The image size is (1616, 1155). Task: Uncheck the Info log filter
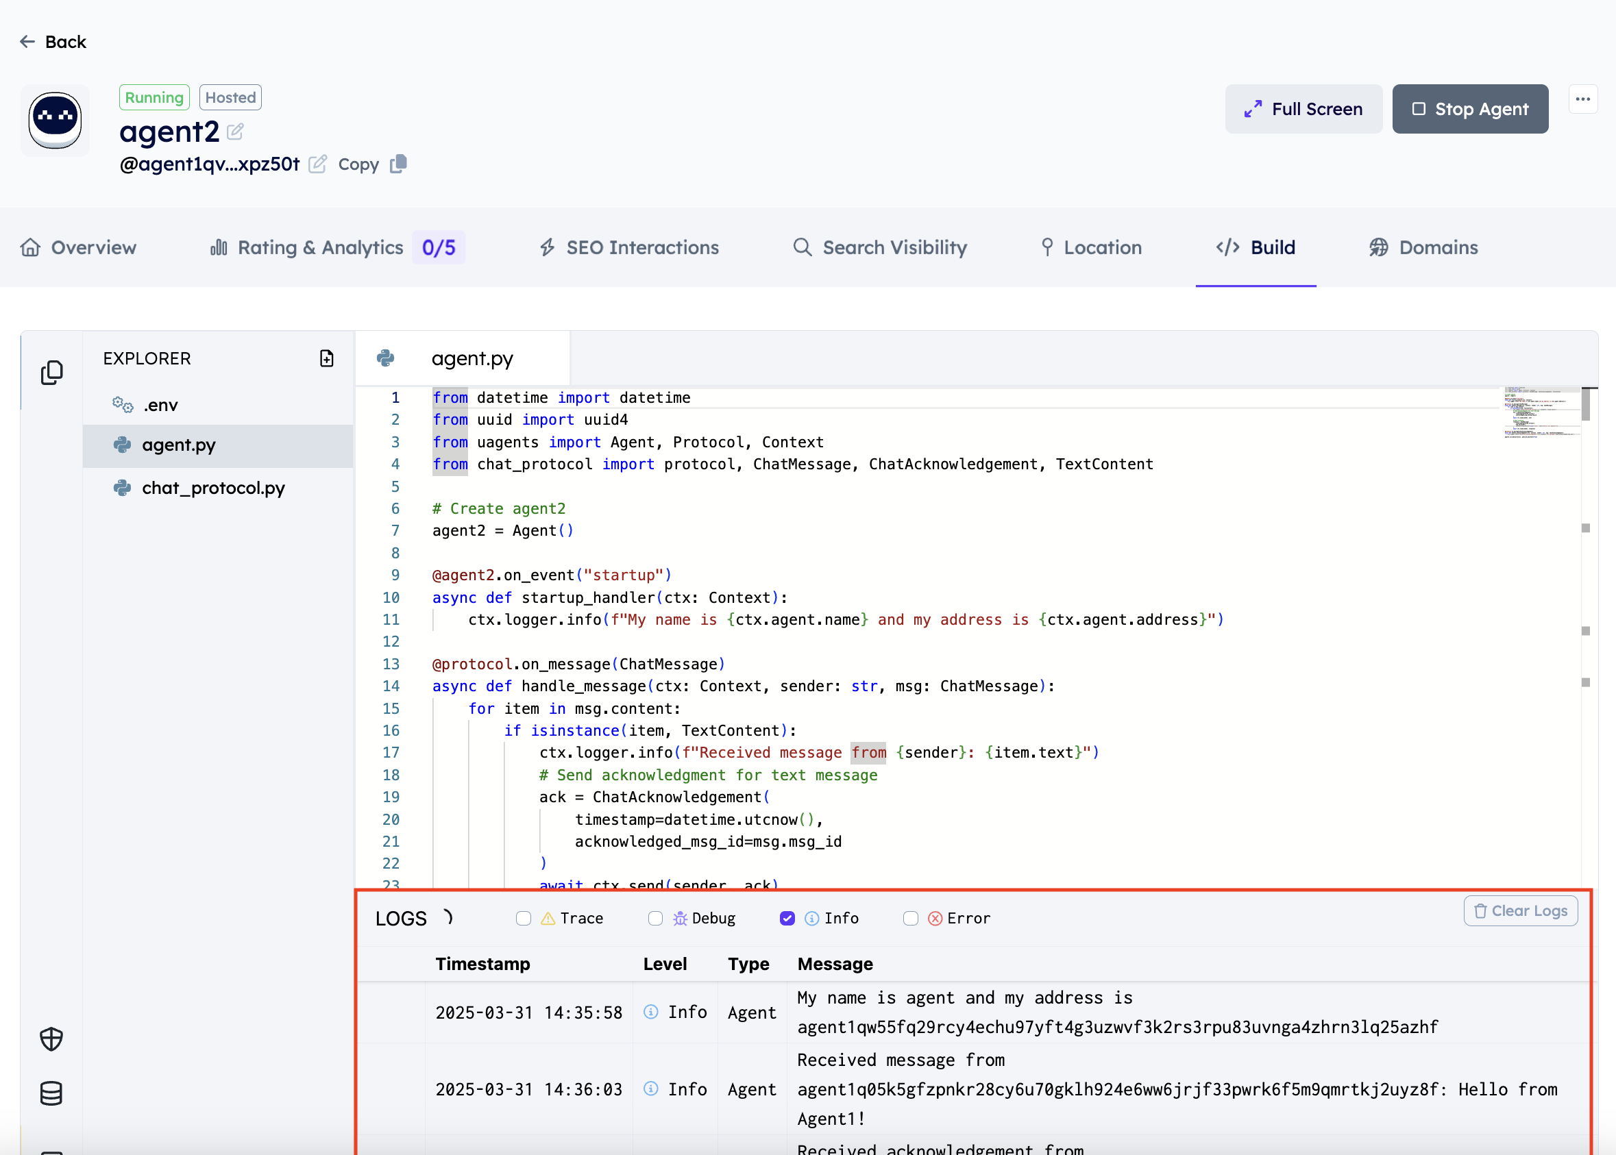click(787, 918)
